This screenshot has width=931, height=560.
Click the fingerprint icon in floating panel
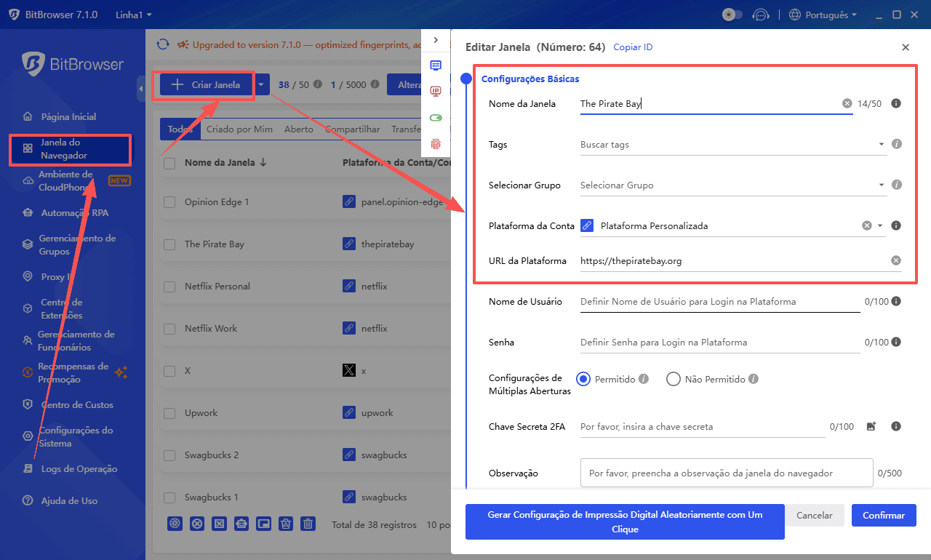pyautogui.click(x=436, y=144)
